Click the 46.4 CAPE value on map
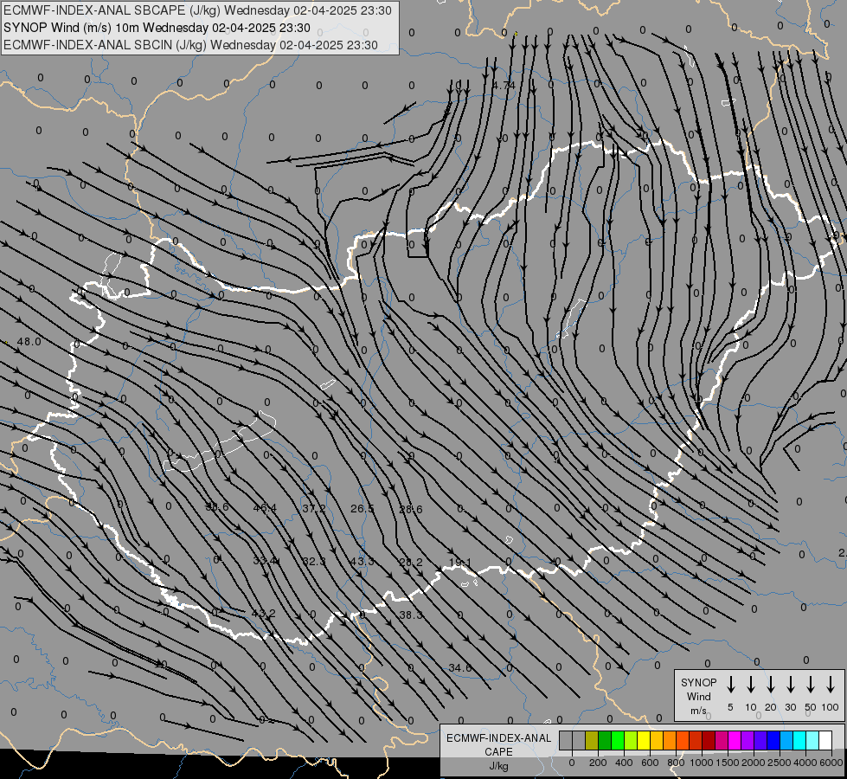 pyautogui.click(x=265, y=508)
